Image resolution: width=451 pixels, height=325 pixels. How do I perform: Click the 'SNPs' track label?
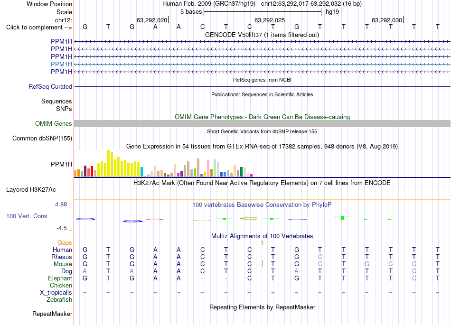click(x=64, y=109)
